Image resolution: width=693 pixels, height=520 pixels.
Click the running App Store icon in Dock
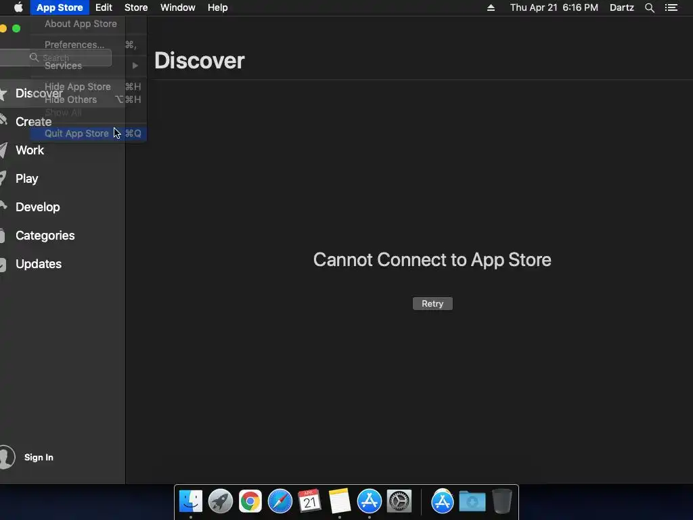[x=369, y=501]
